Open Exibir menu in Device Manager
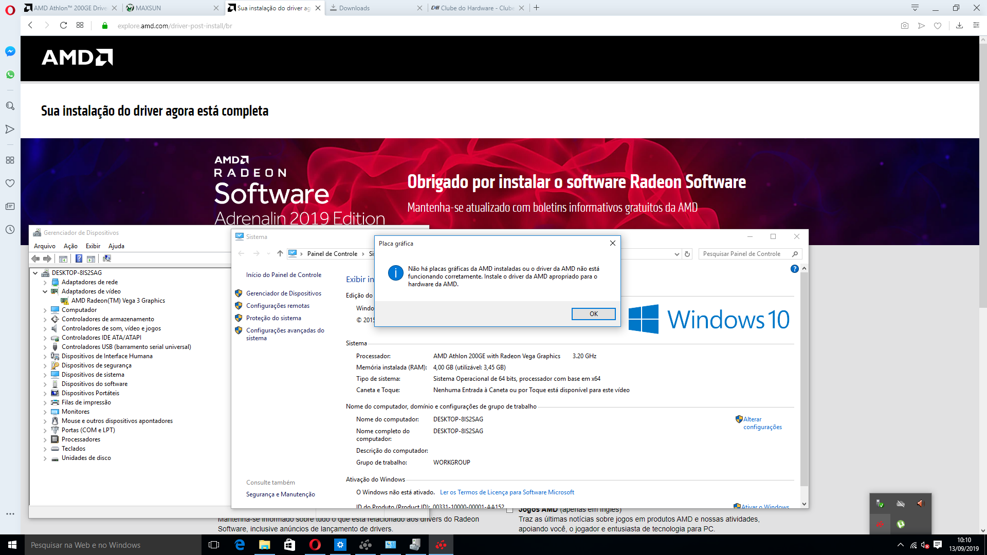Image resolution: width=987 pixels, height=555 pixels. pos(93,246)
